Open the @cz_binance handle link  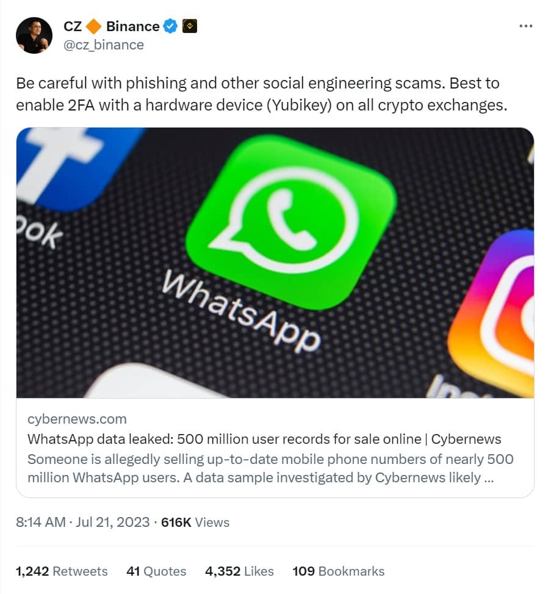point(104,45)
